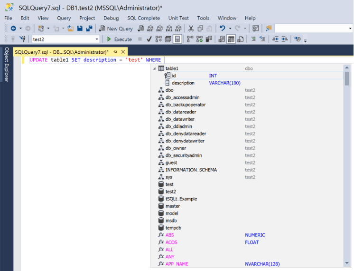354x271 pixels.
Task: Toggle Include Actual Execution Plan
Action: [190, 39]
